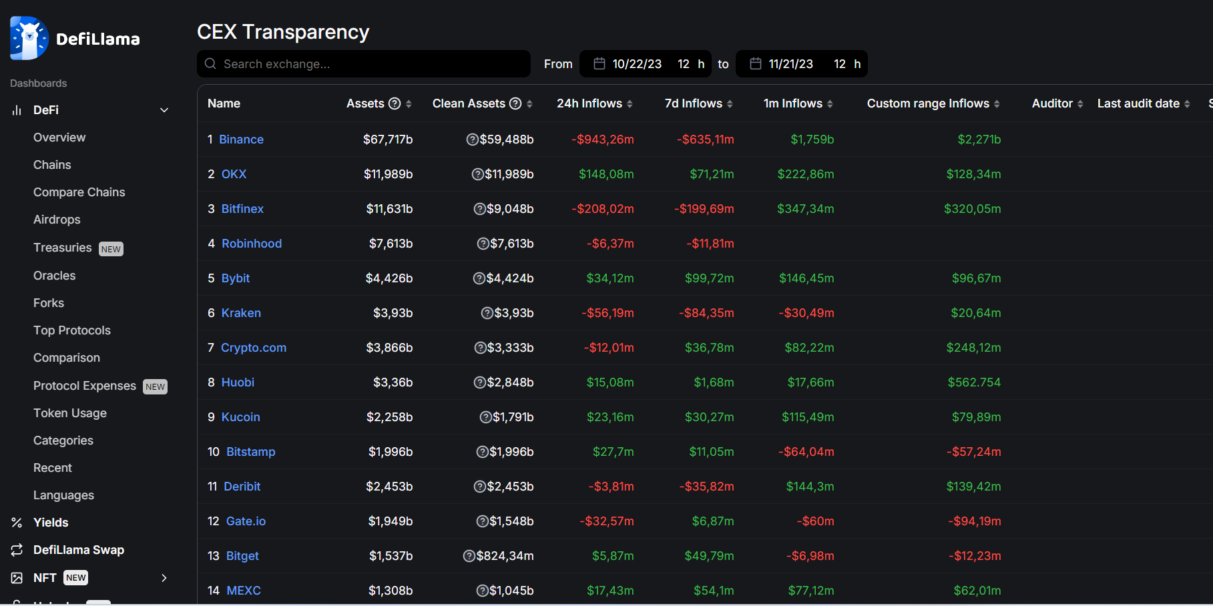The image size is (1213, 606).
Task: Open Languages in the sidebar
Action: tap(63, 495)
